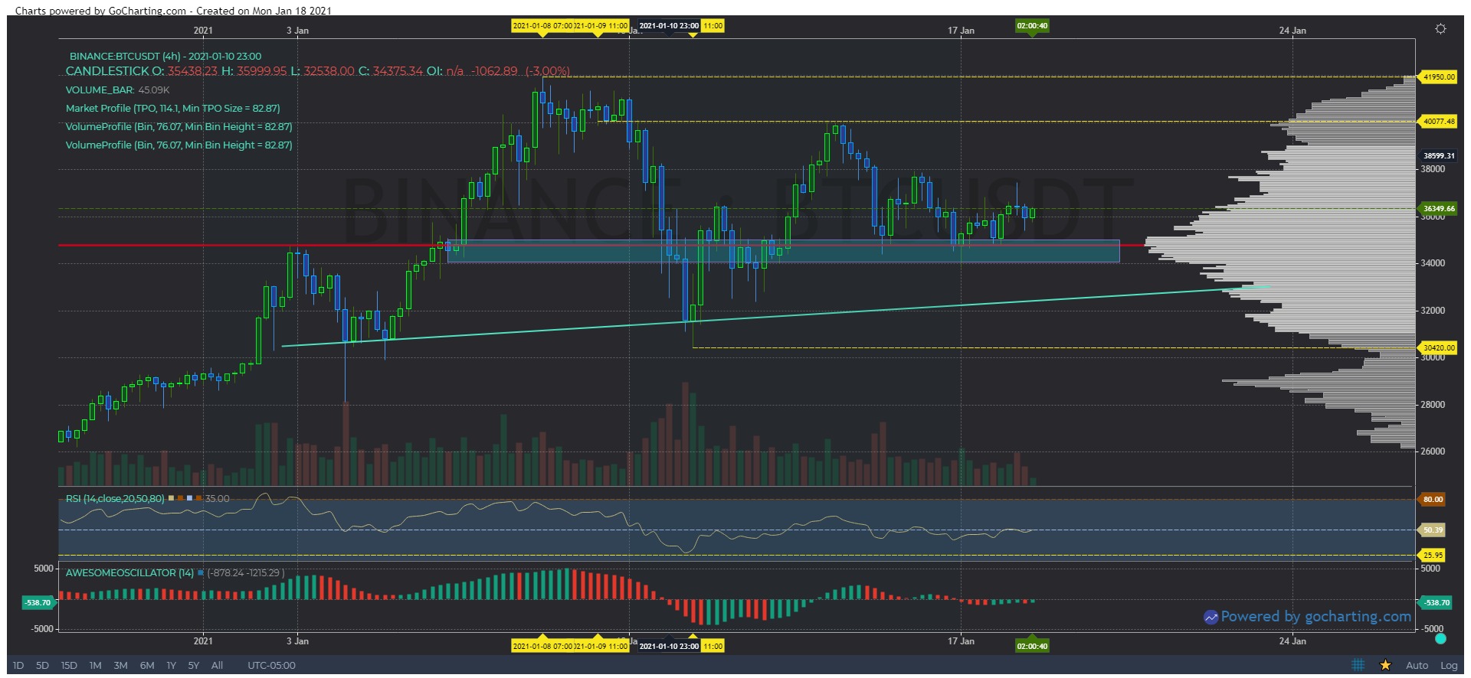Click the grid lines icon in bottom bar
The image size is (1471, 678).
(1358, 665)
